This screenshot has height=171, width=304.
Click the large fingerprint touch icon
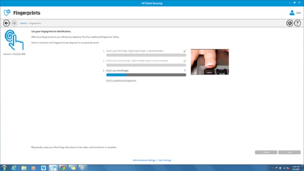click(14, 40)
